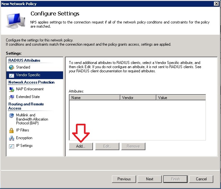The image size is (221, 189).
Task: Click the Vendor Specific checkbox icon
Action: (x=12, y=75)
